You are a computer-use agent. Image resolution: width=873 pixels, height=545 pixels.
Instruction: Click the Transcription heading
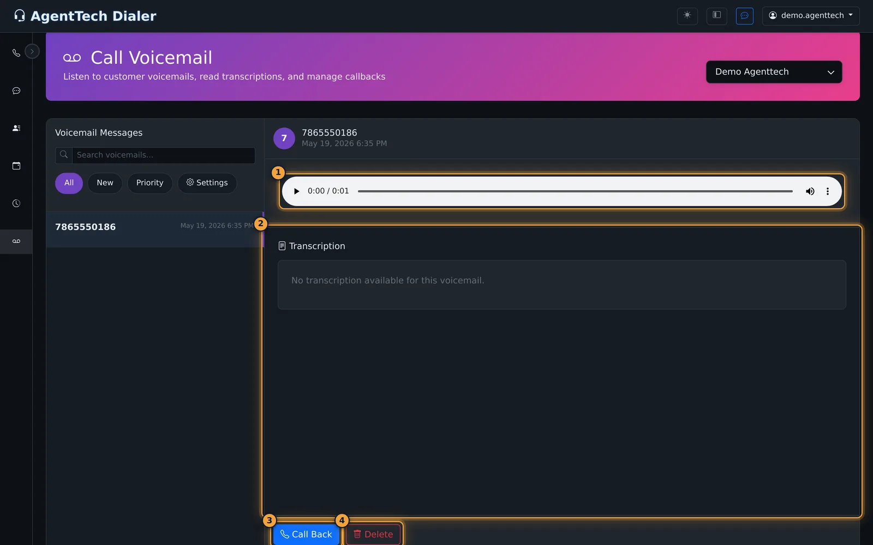pos(312,246)
